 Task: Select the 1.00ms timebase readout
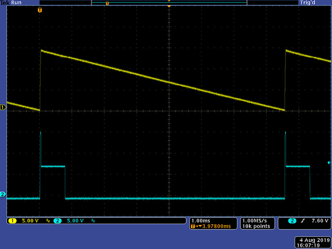[x=202, y=220]
